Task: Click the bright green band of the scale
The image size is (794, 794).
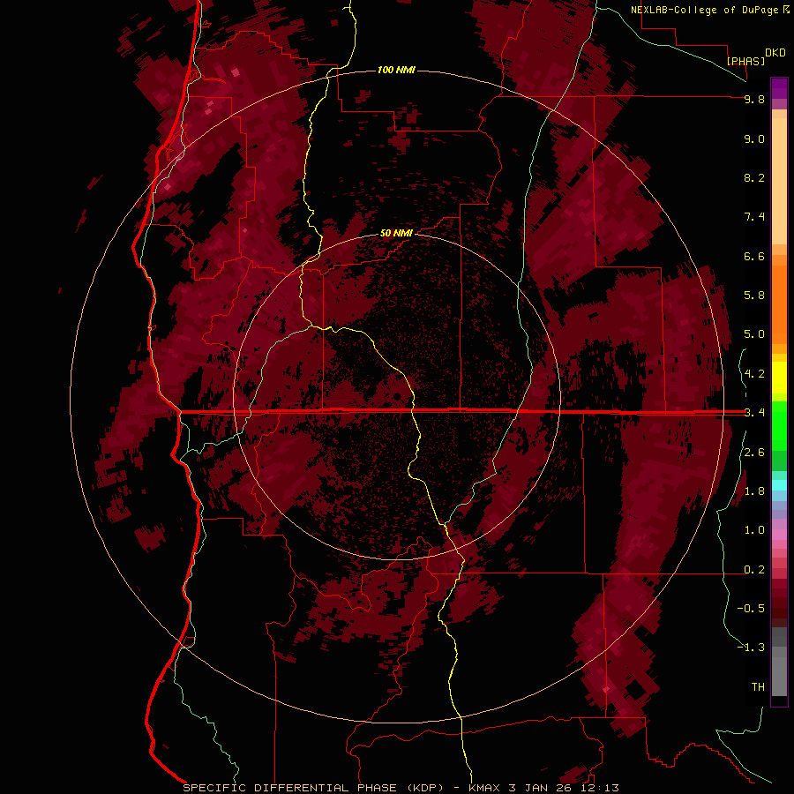Action: [x=779, y=424]
